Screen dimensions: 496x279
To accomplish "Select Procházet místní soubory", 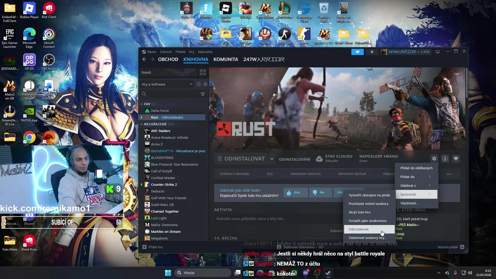I will (369, 203).
